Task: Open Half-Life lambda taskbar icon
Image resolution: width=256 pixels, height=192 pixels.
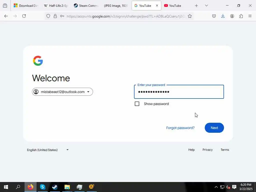Action: [x=91, y=187]
